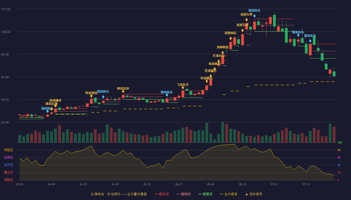Click the 龙登仙位 signal arrow marker
The image size is (351, 200).
(x=230, y=38)
